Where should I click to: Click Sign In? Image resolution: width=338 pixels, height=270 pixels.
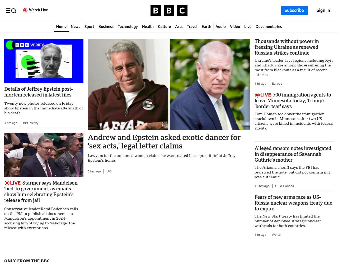(x=323, y=11)
